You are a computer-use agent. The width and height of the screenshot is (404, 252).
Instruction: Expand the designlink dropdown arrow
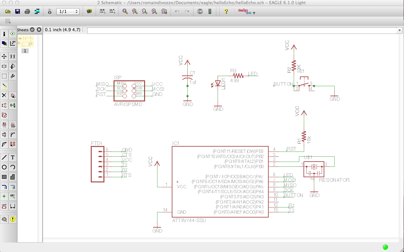(254, 12)
